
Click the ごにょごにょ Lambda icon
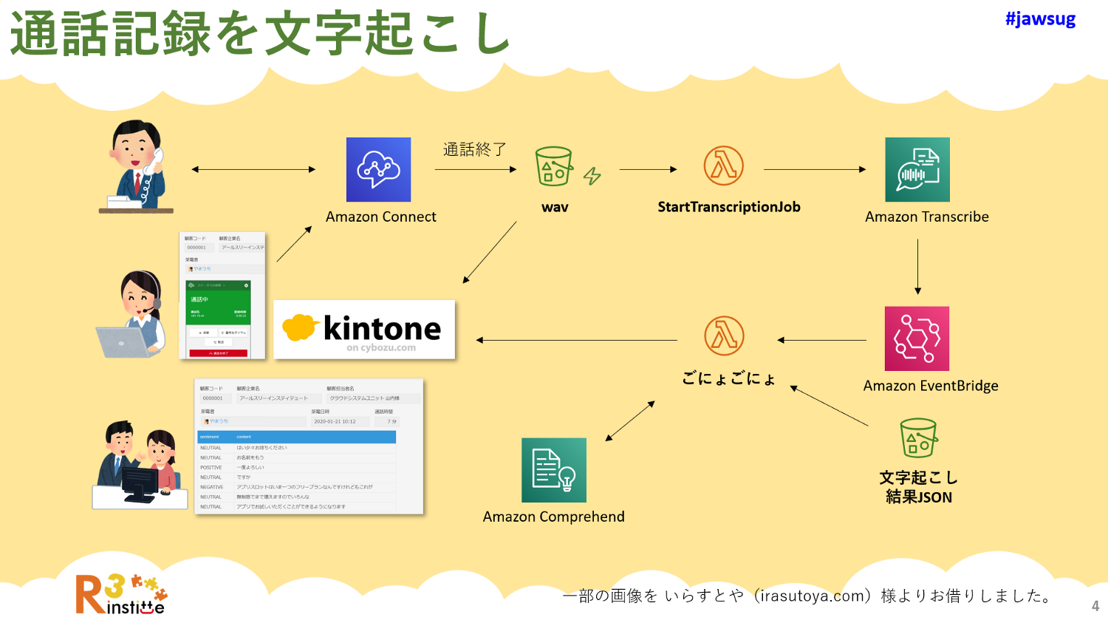724,336
